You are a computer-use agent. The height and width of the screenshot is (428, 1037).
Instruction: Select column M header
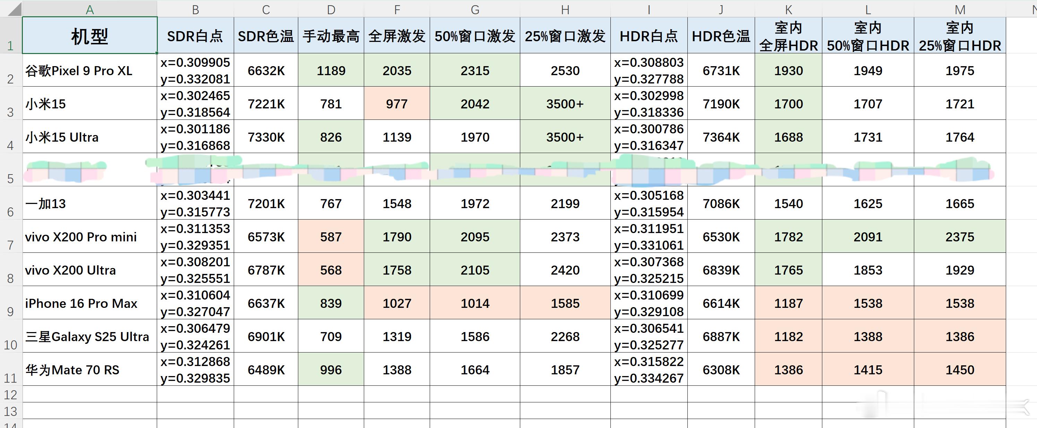960,9
